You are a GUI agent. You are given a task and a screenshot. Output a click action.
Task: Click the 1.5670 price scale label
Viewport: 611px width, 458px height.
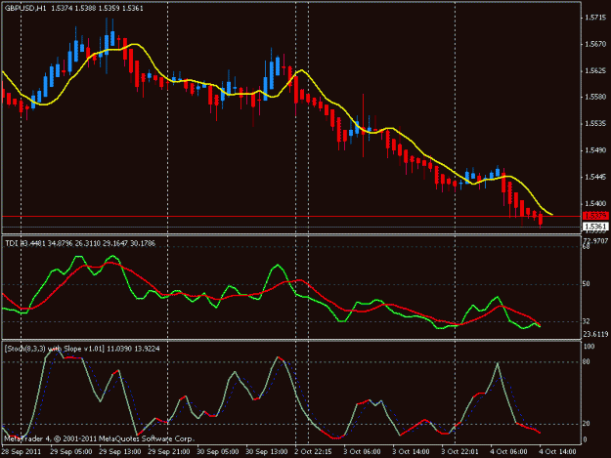(x=595, y=44)
